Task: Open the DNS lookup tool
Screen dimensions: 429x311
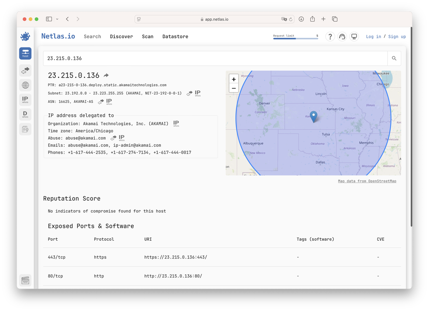Action: [25, 85]
